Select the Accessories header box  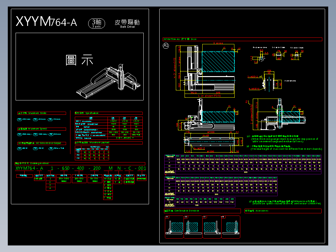point(283,211)
